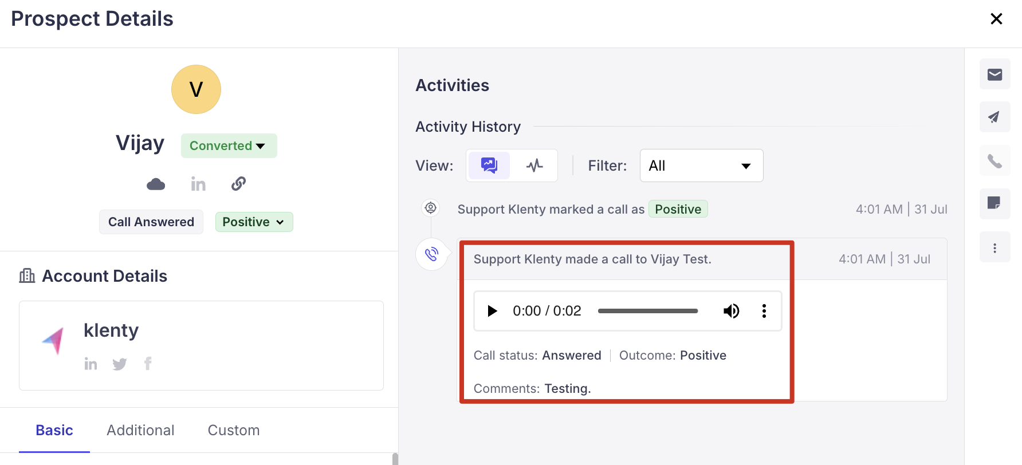Open the sticky note icon
1022x465 pixels.
995,203
